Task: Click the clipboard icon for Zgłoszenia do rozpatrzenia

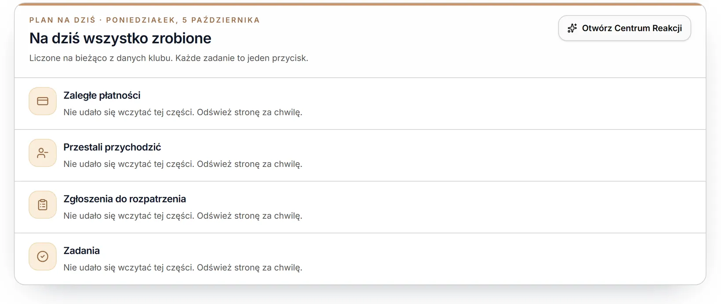Action: point(43,205)
